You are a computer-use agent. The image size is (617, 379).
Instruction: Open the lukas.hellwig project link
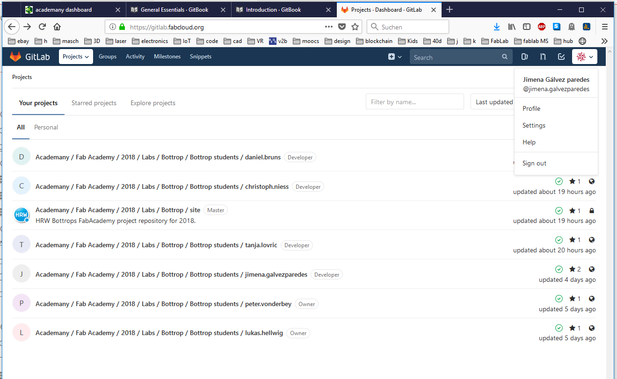159,333
